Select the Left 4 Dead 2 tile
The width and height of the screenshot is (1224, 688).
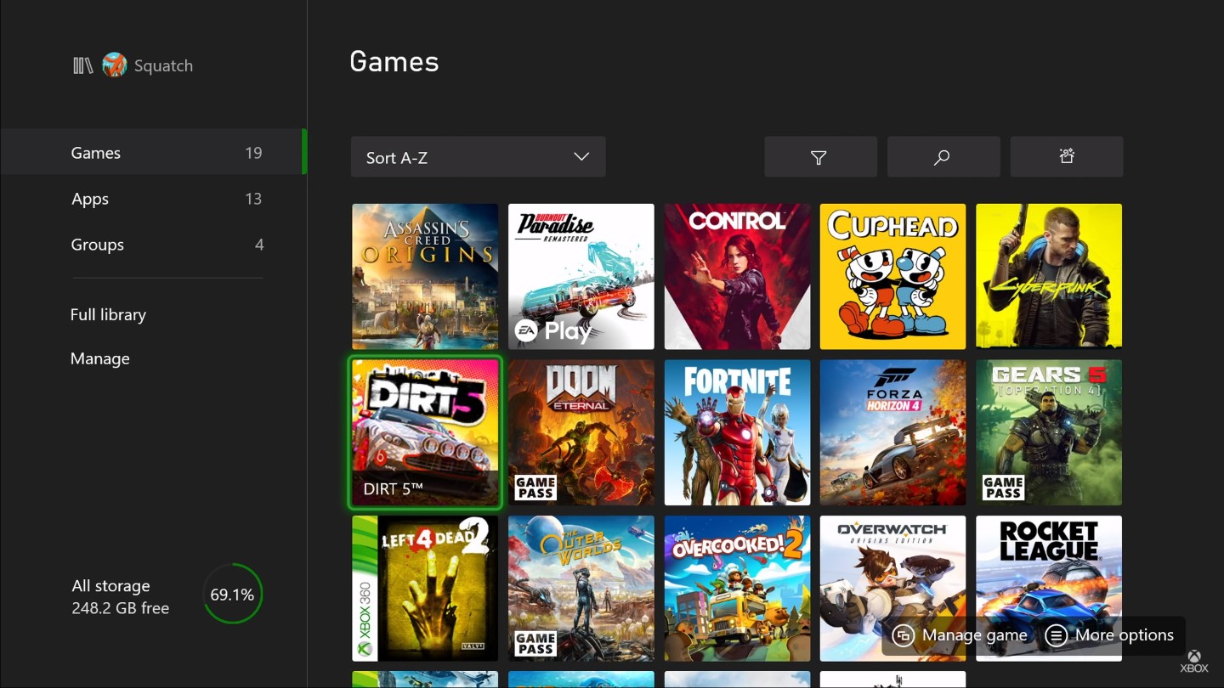coord(425,589)
